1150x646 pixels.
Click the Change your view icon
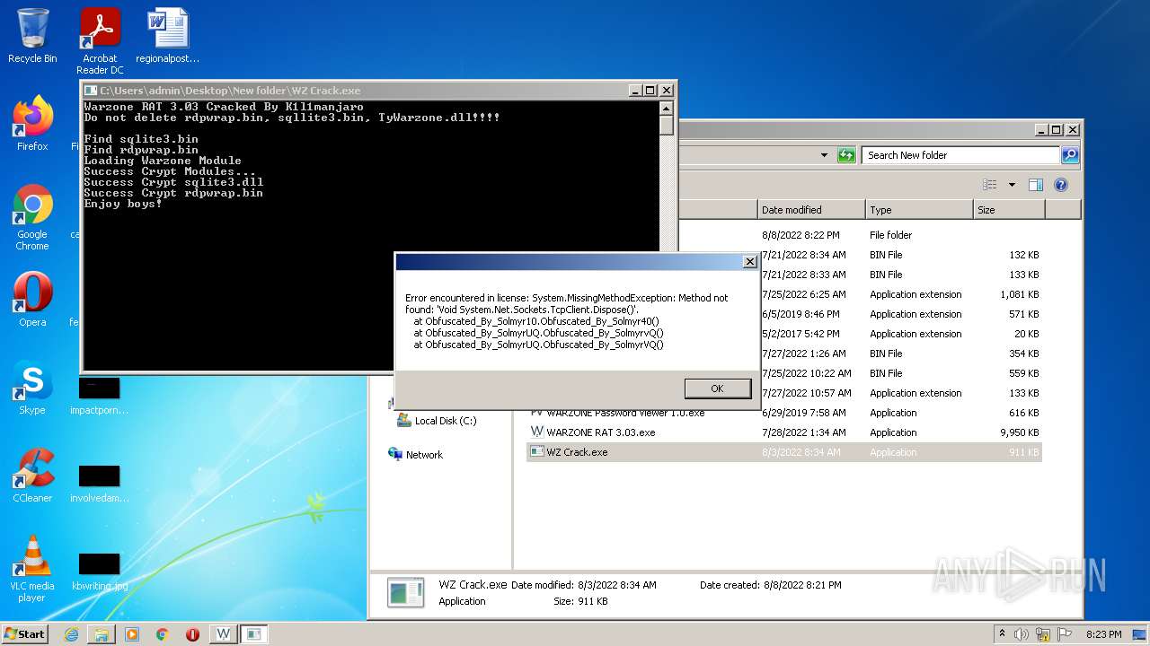(x=989, y=185)
